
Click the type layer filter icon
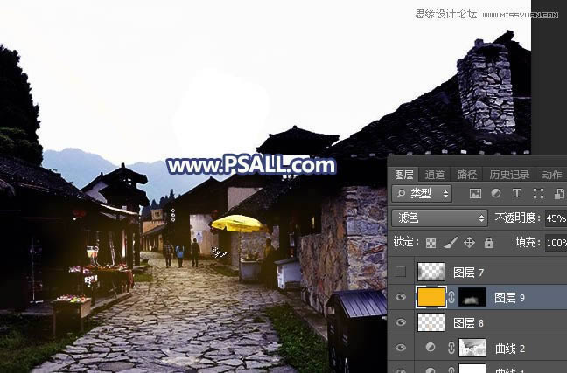(x=517, y=193)
